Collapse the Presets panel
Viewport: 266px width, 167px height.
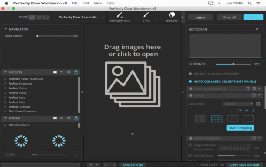click(5, 72)
